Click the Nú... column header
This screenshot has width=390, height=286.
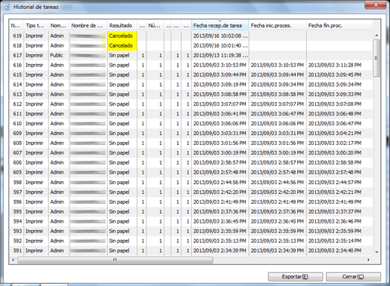(x=155, y=26)
